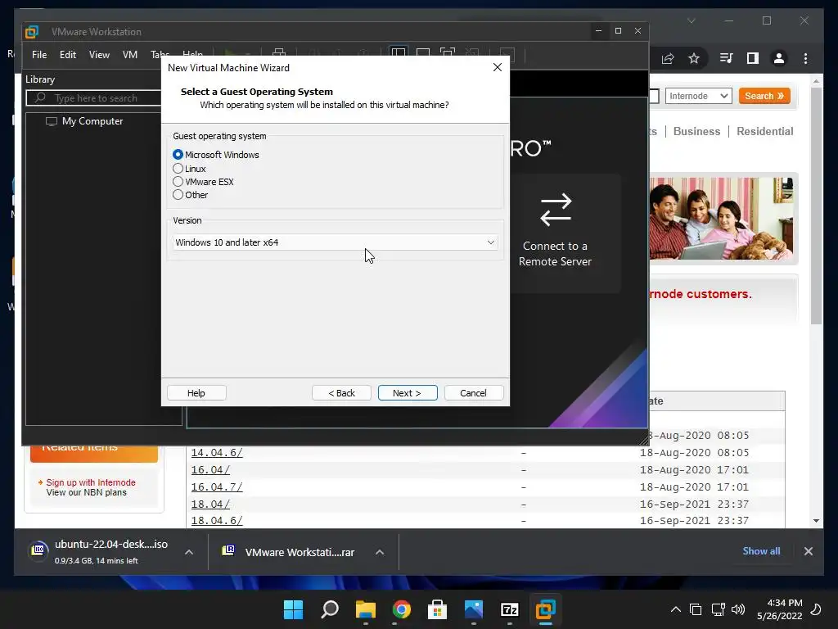Close the New Virtual Machine Wizard dialog
838x629 pixels.
point(497,67)
